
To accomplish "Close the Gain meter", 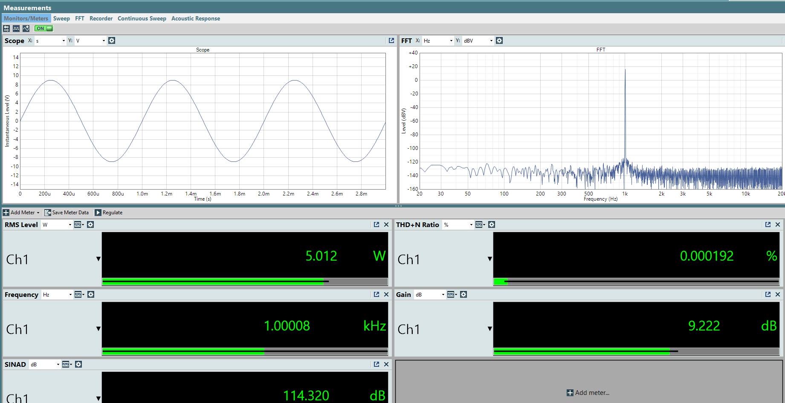I will coord(778,294).
